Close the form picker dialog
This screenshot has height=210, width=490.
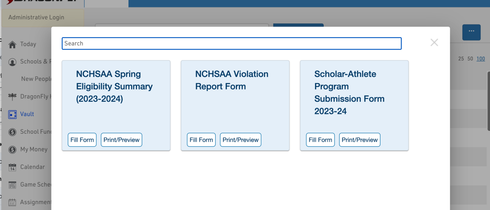434,43
